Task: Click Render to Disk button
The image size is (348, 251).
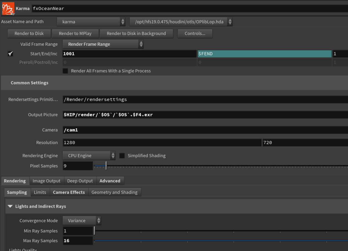Action: (x=29, y=33)
